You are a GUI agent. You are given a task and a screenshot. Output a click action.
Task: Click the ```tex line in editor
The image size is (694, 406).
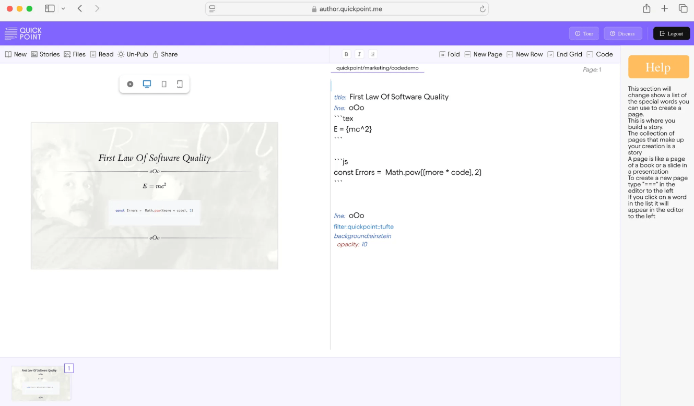pos(344,118)
